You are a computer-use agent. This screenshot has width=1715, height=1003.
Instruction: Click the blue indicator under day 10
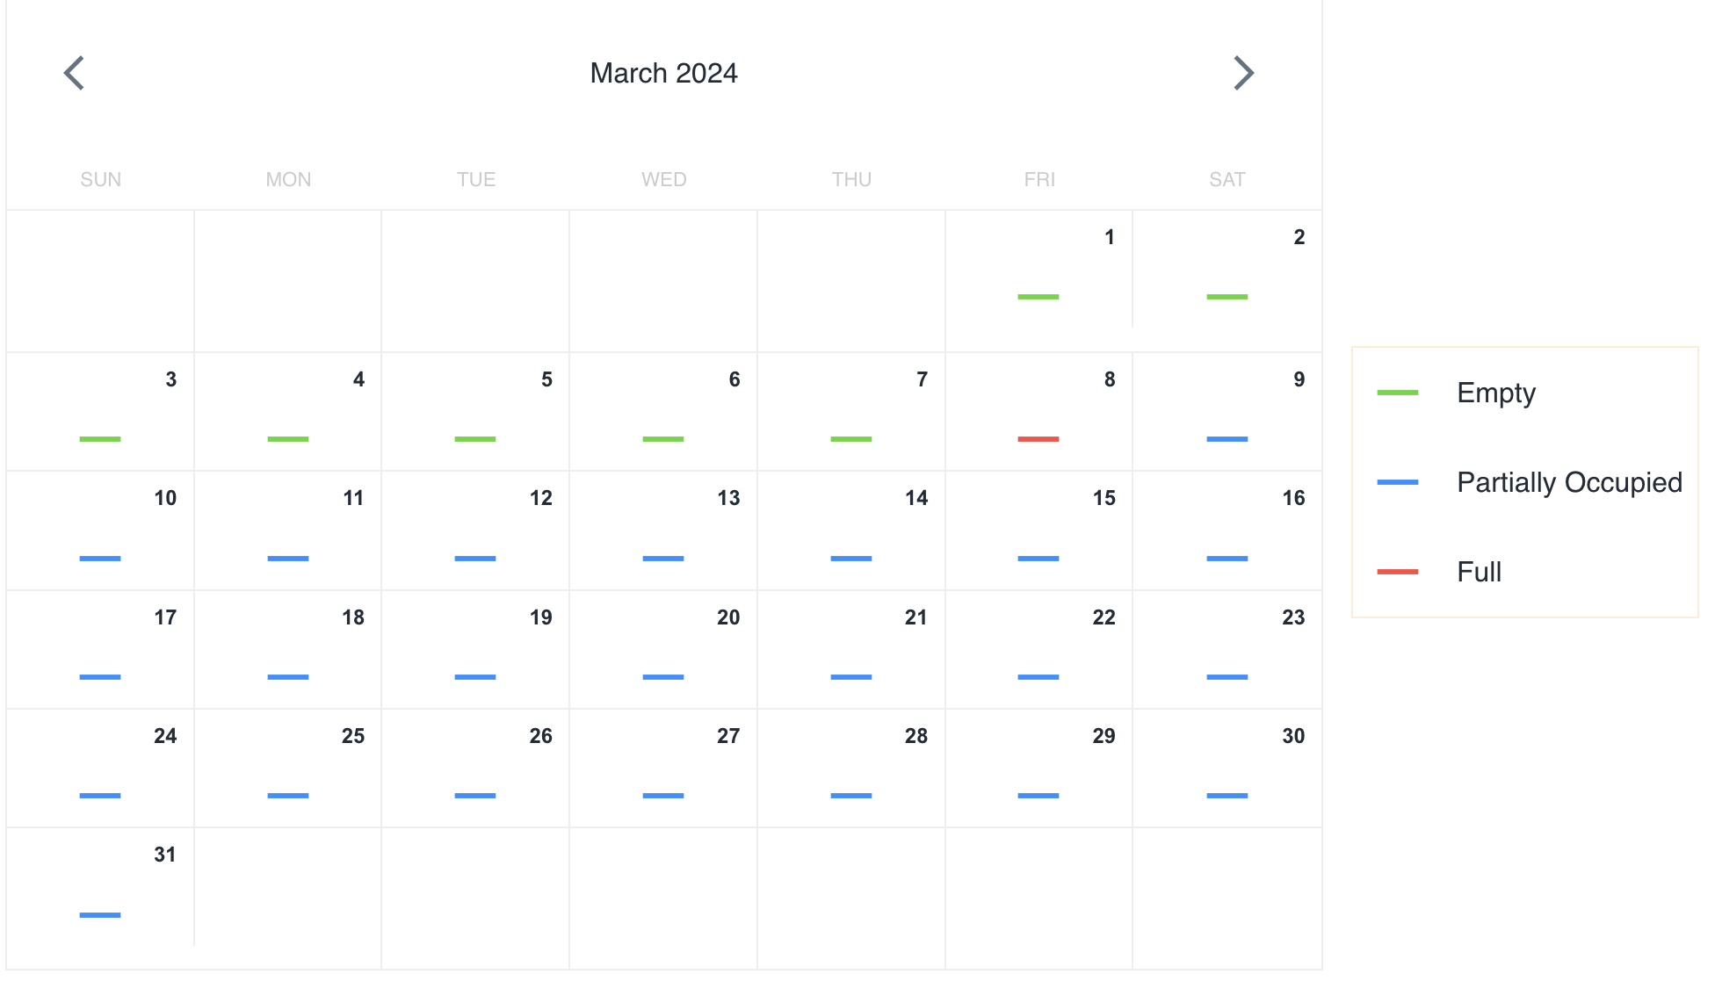[100, 559]
